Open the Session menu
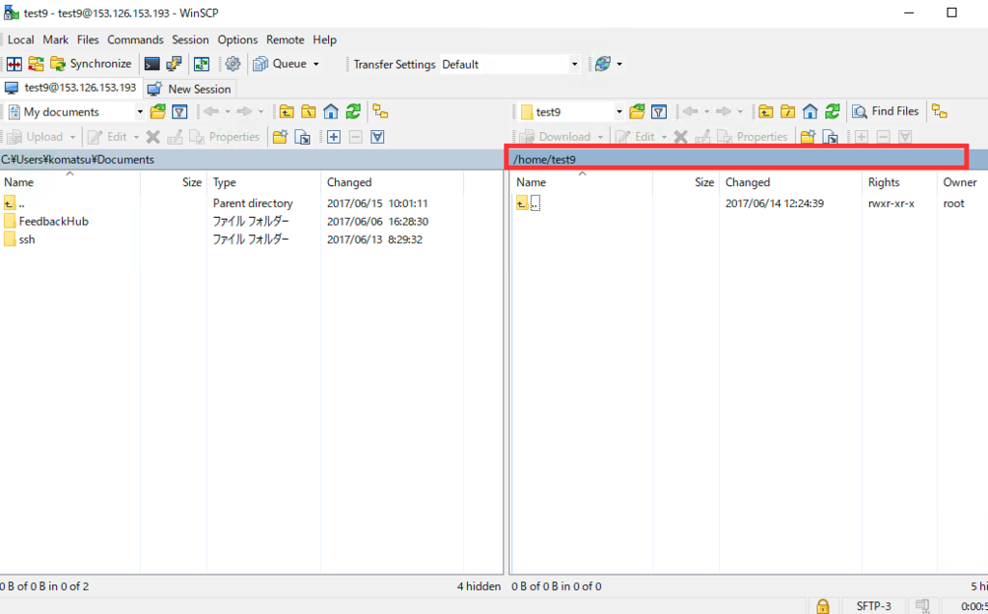Image resolution: width=988 pixels, height=614 pixels. (190, 40)
